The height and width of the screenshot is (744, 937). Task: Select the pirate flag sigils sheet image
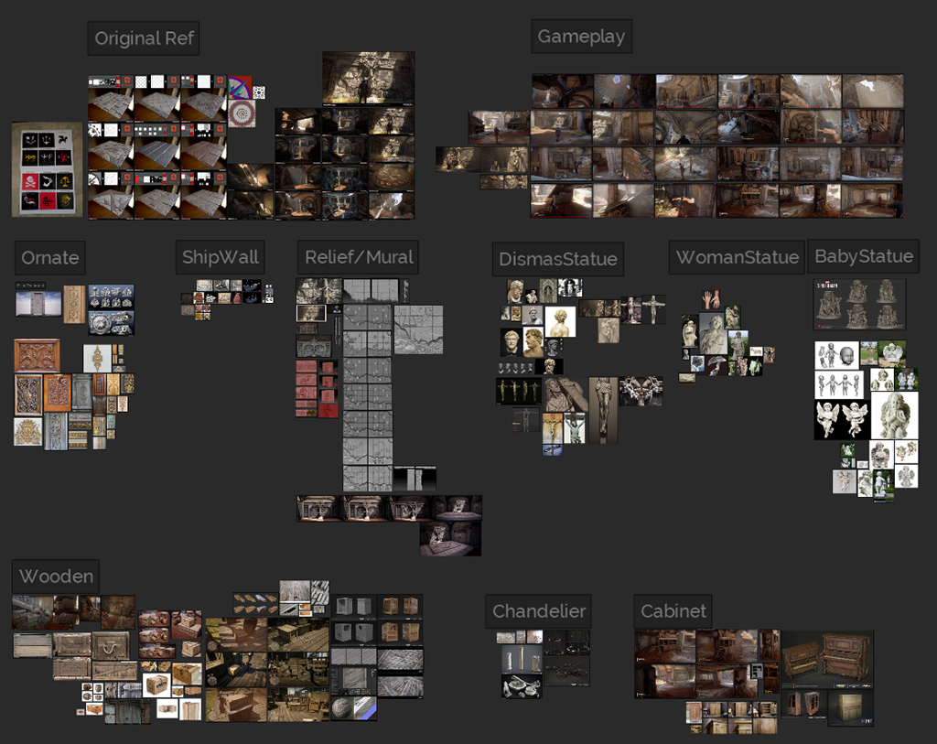tap(48, 169)
